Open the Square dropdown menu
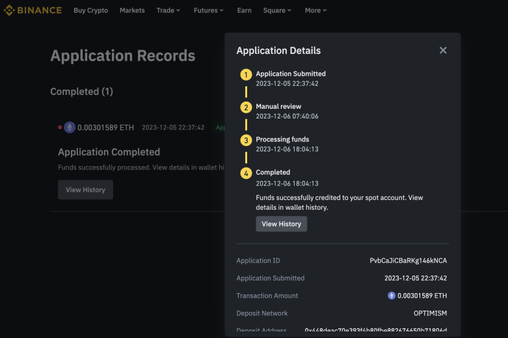Image resolution: width=508 pixels, height=338 pixels. pos(277,10)
